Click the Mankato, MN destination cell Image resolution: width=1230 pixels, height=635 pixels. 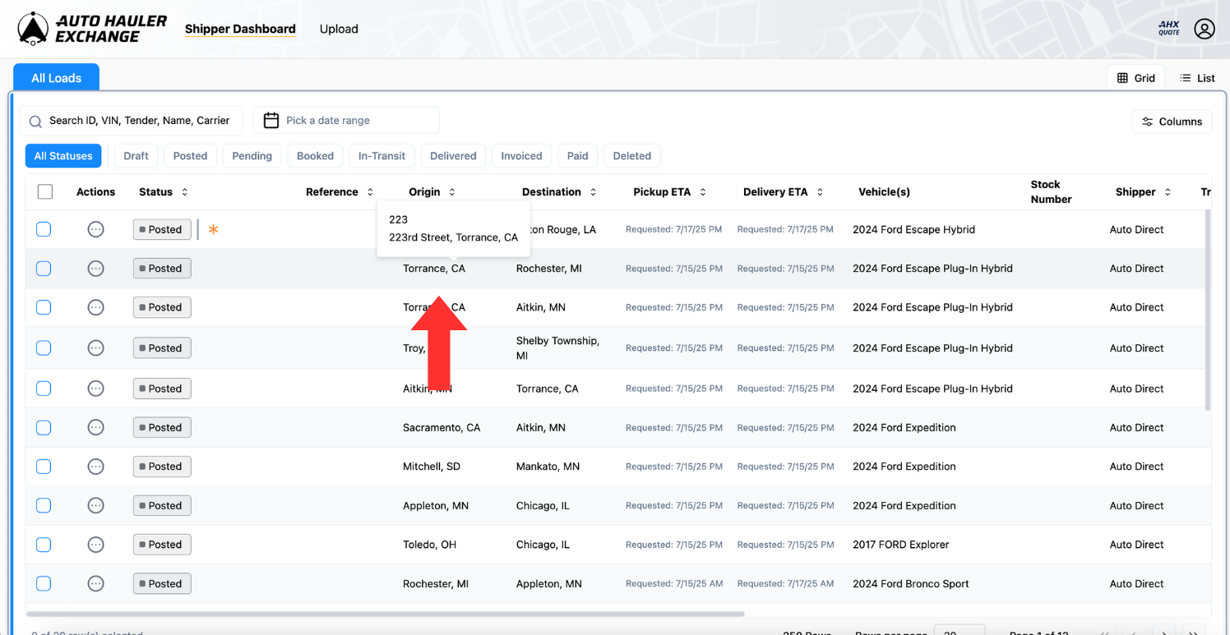(548, 467)
